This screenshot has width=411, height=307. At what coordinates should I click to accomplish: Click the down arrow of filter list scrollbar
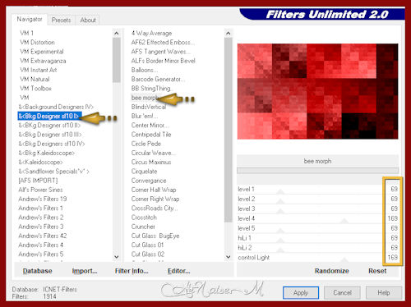pyautogui.click(x=229, y=257)
